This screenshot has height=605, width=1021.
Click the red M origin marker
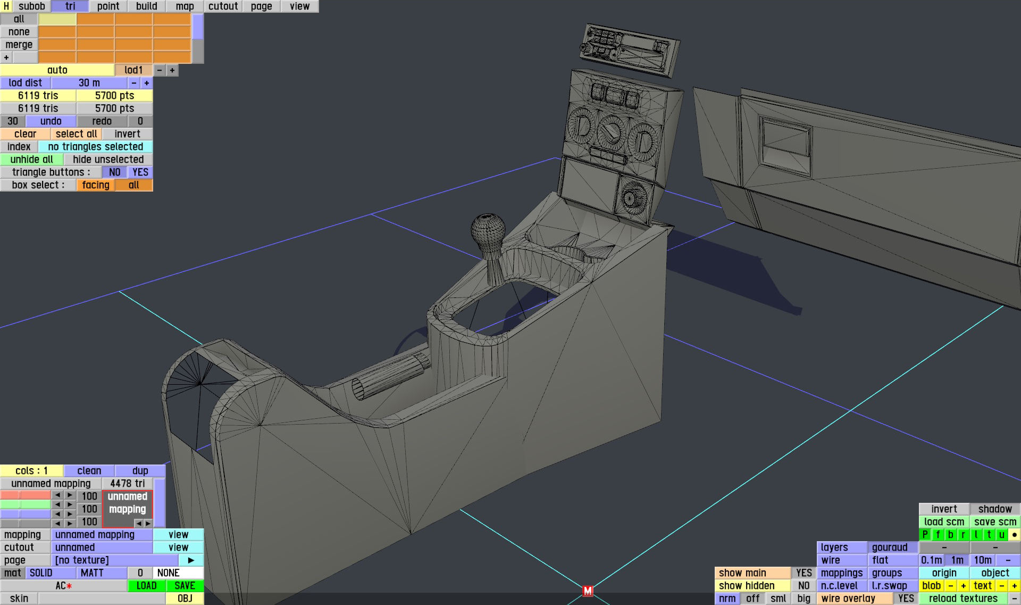587,591
